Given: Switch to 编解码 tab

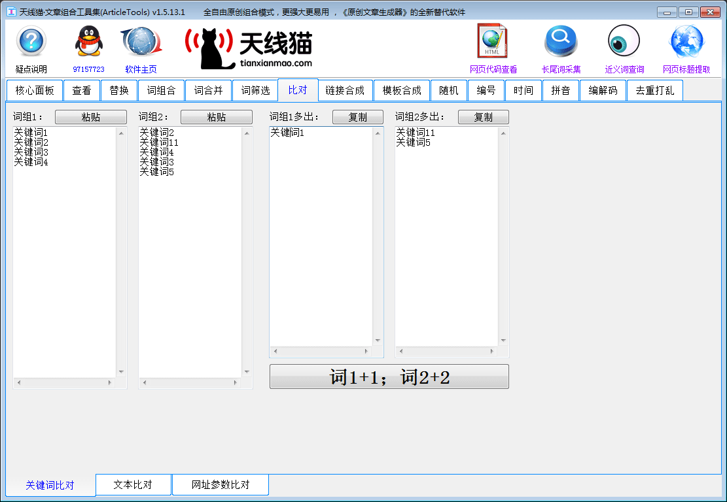Looking at the screenshot, I should tap(603, 90).
